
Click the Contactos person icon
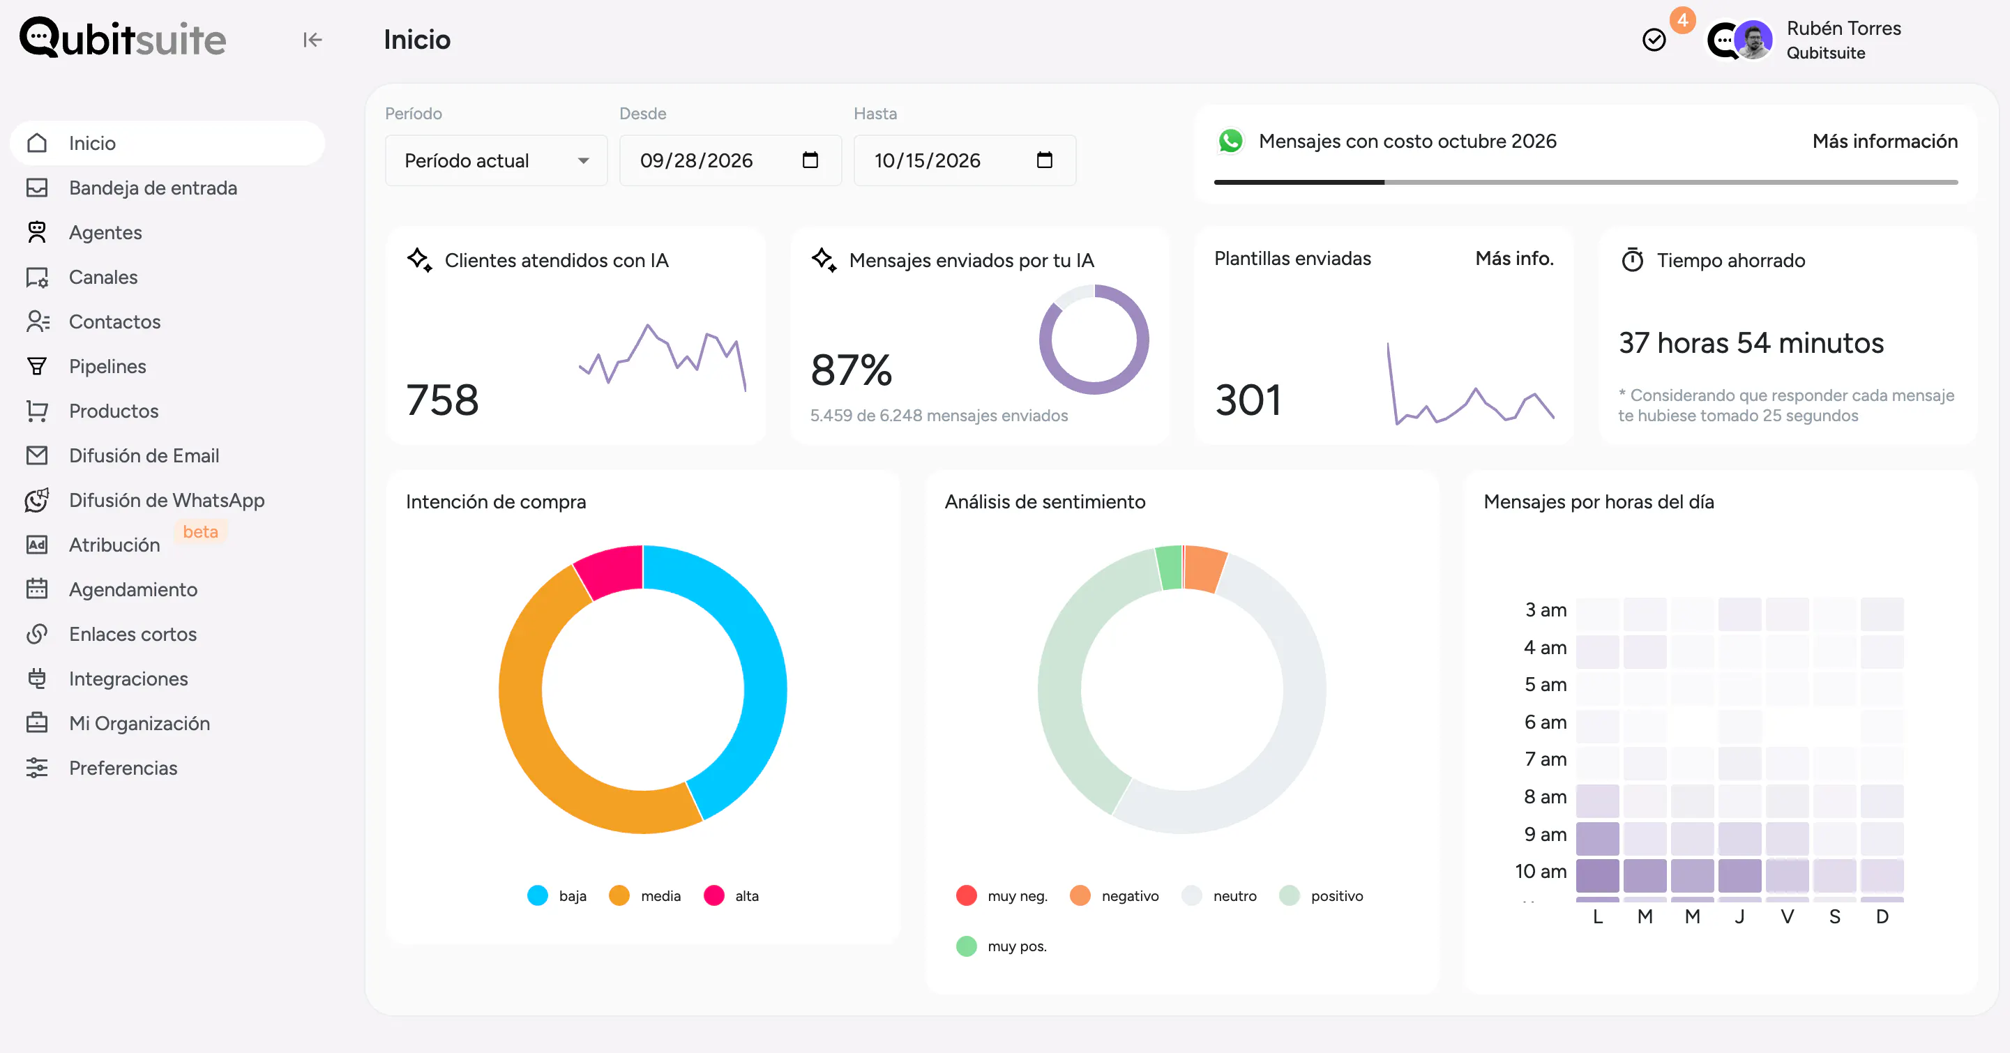pyautogui.click(x=37, y=321)
